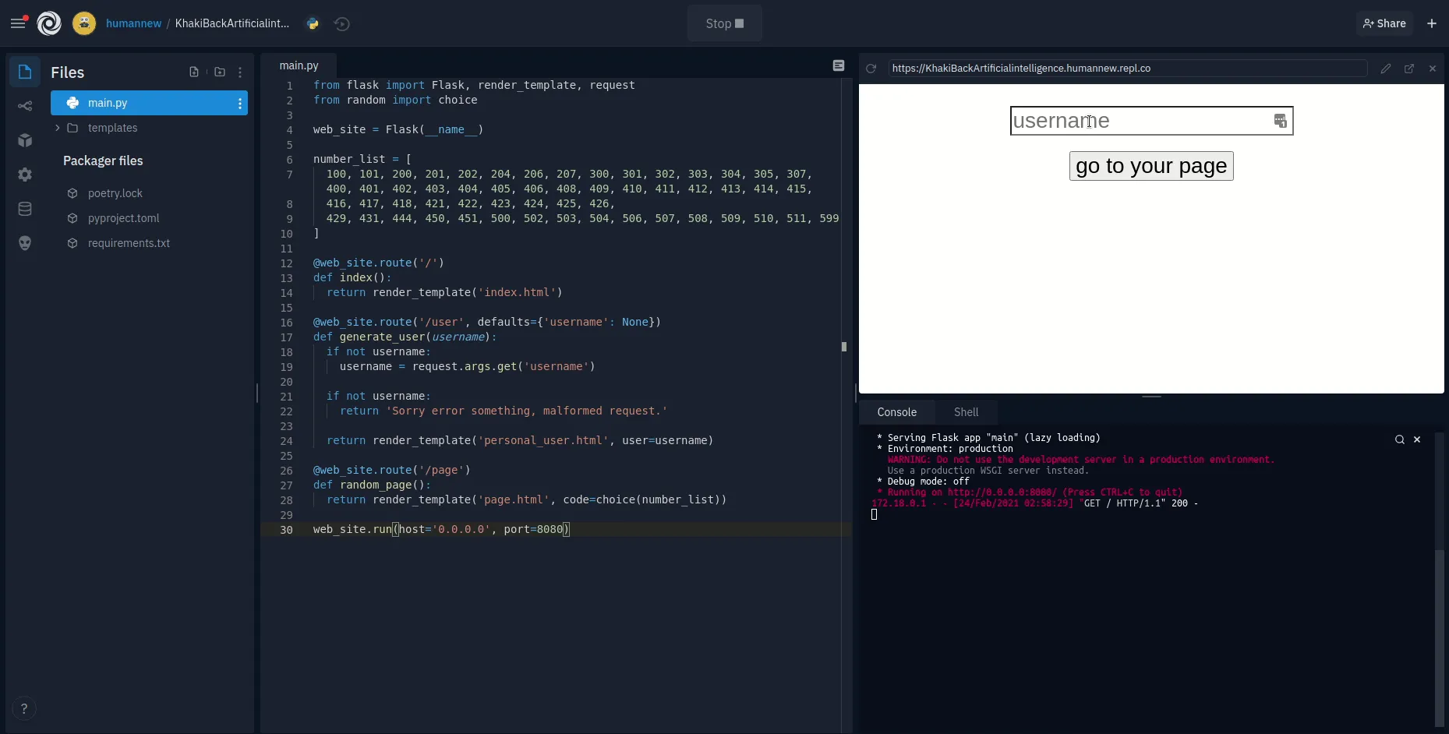1449x734 pixels.
Task: Click the Share button
Action: (x=1384, y=23)
